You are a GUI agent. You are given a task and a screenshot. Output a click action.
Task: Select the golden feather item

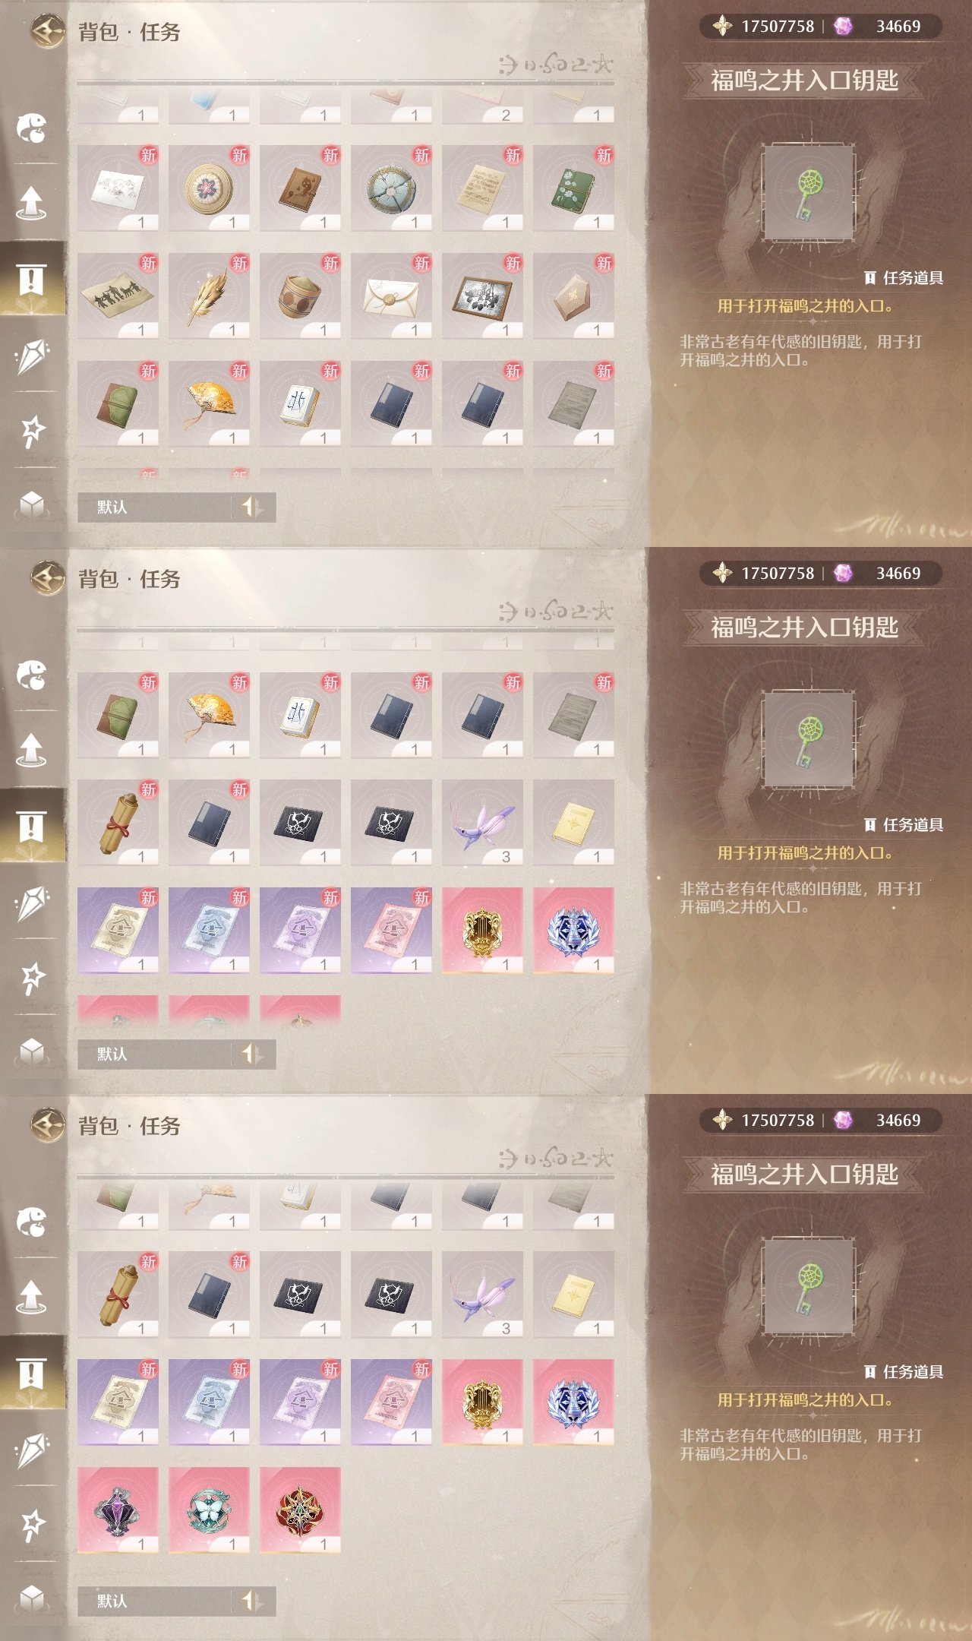(x=209, y=296)
